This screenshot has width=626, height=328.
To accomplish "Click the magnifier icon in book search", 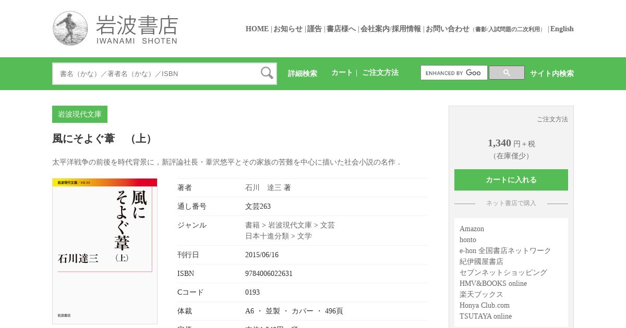I will click(x=267, y=73).
